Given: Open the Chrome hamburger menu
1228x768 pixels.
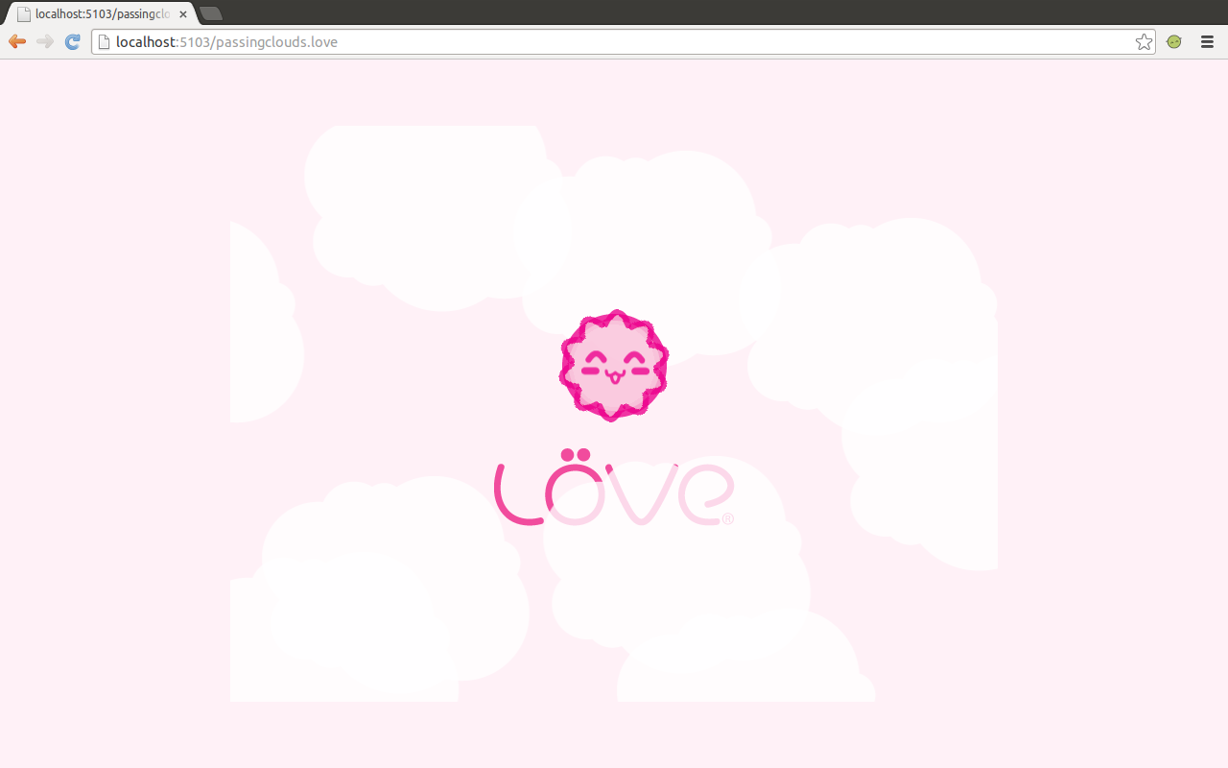Looking at the screenshot, I should [x=1207, y=42].
